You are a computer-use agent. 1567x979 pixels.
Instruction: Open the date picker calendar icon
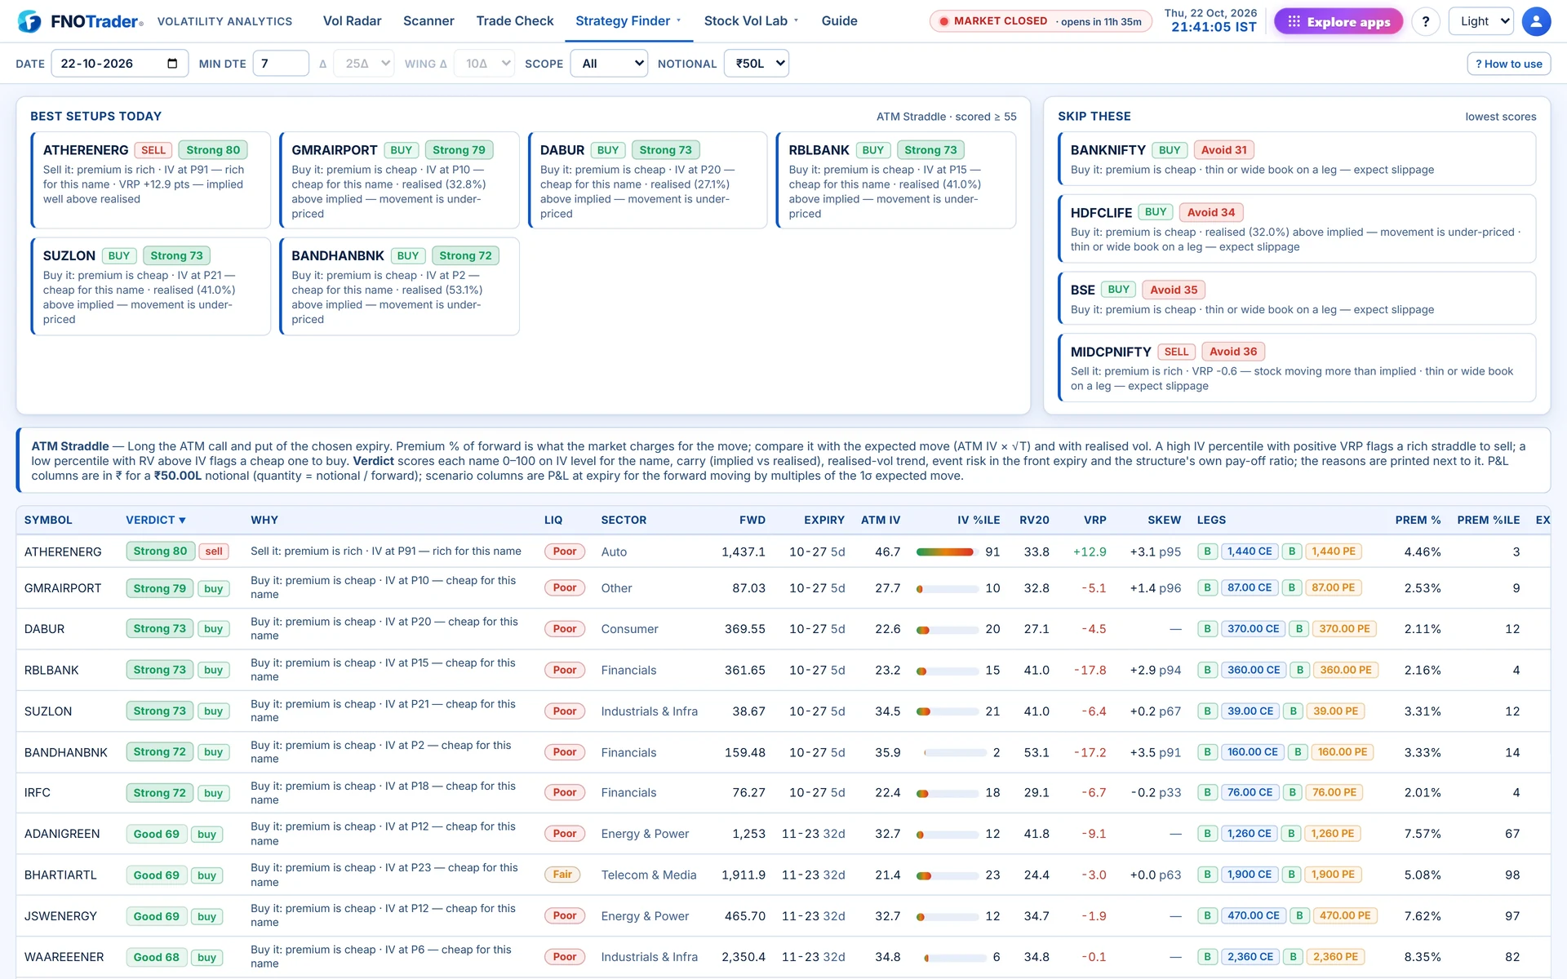[x=172, y=64]
